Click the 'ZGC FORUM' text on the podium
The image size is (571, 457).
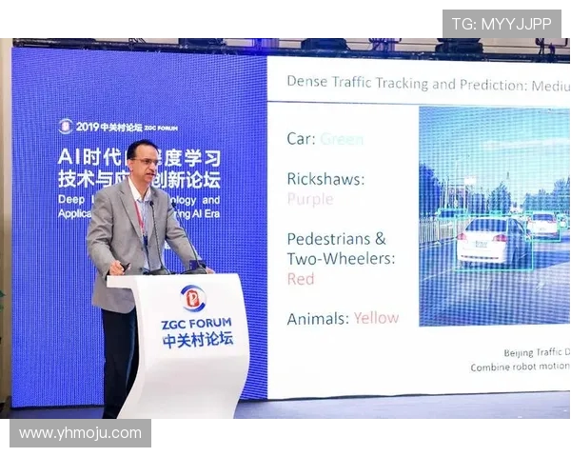197,324
